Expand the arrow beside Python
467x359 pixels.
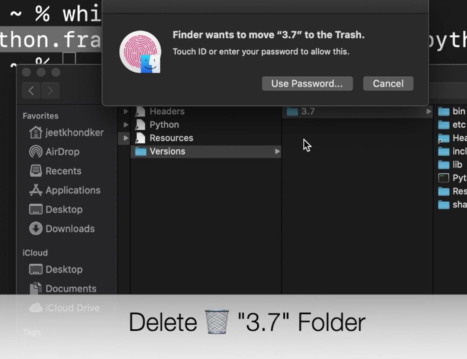click(x=126, y=124)
